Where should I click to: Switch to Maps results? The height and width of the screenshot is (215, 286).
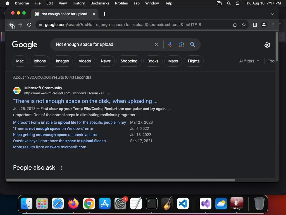click(173, 61)
